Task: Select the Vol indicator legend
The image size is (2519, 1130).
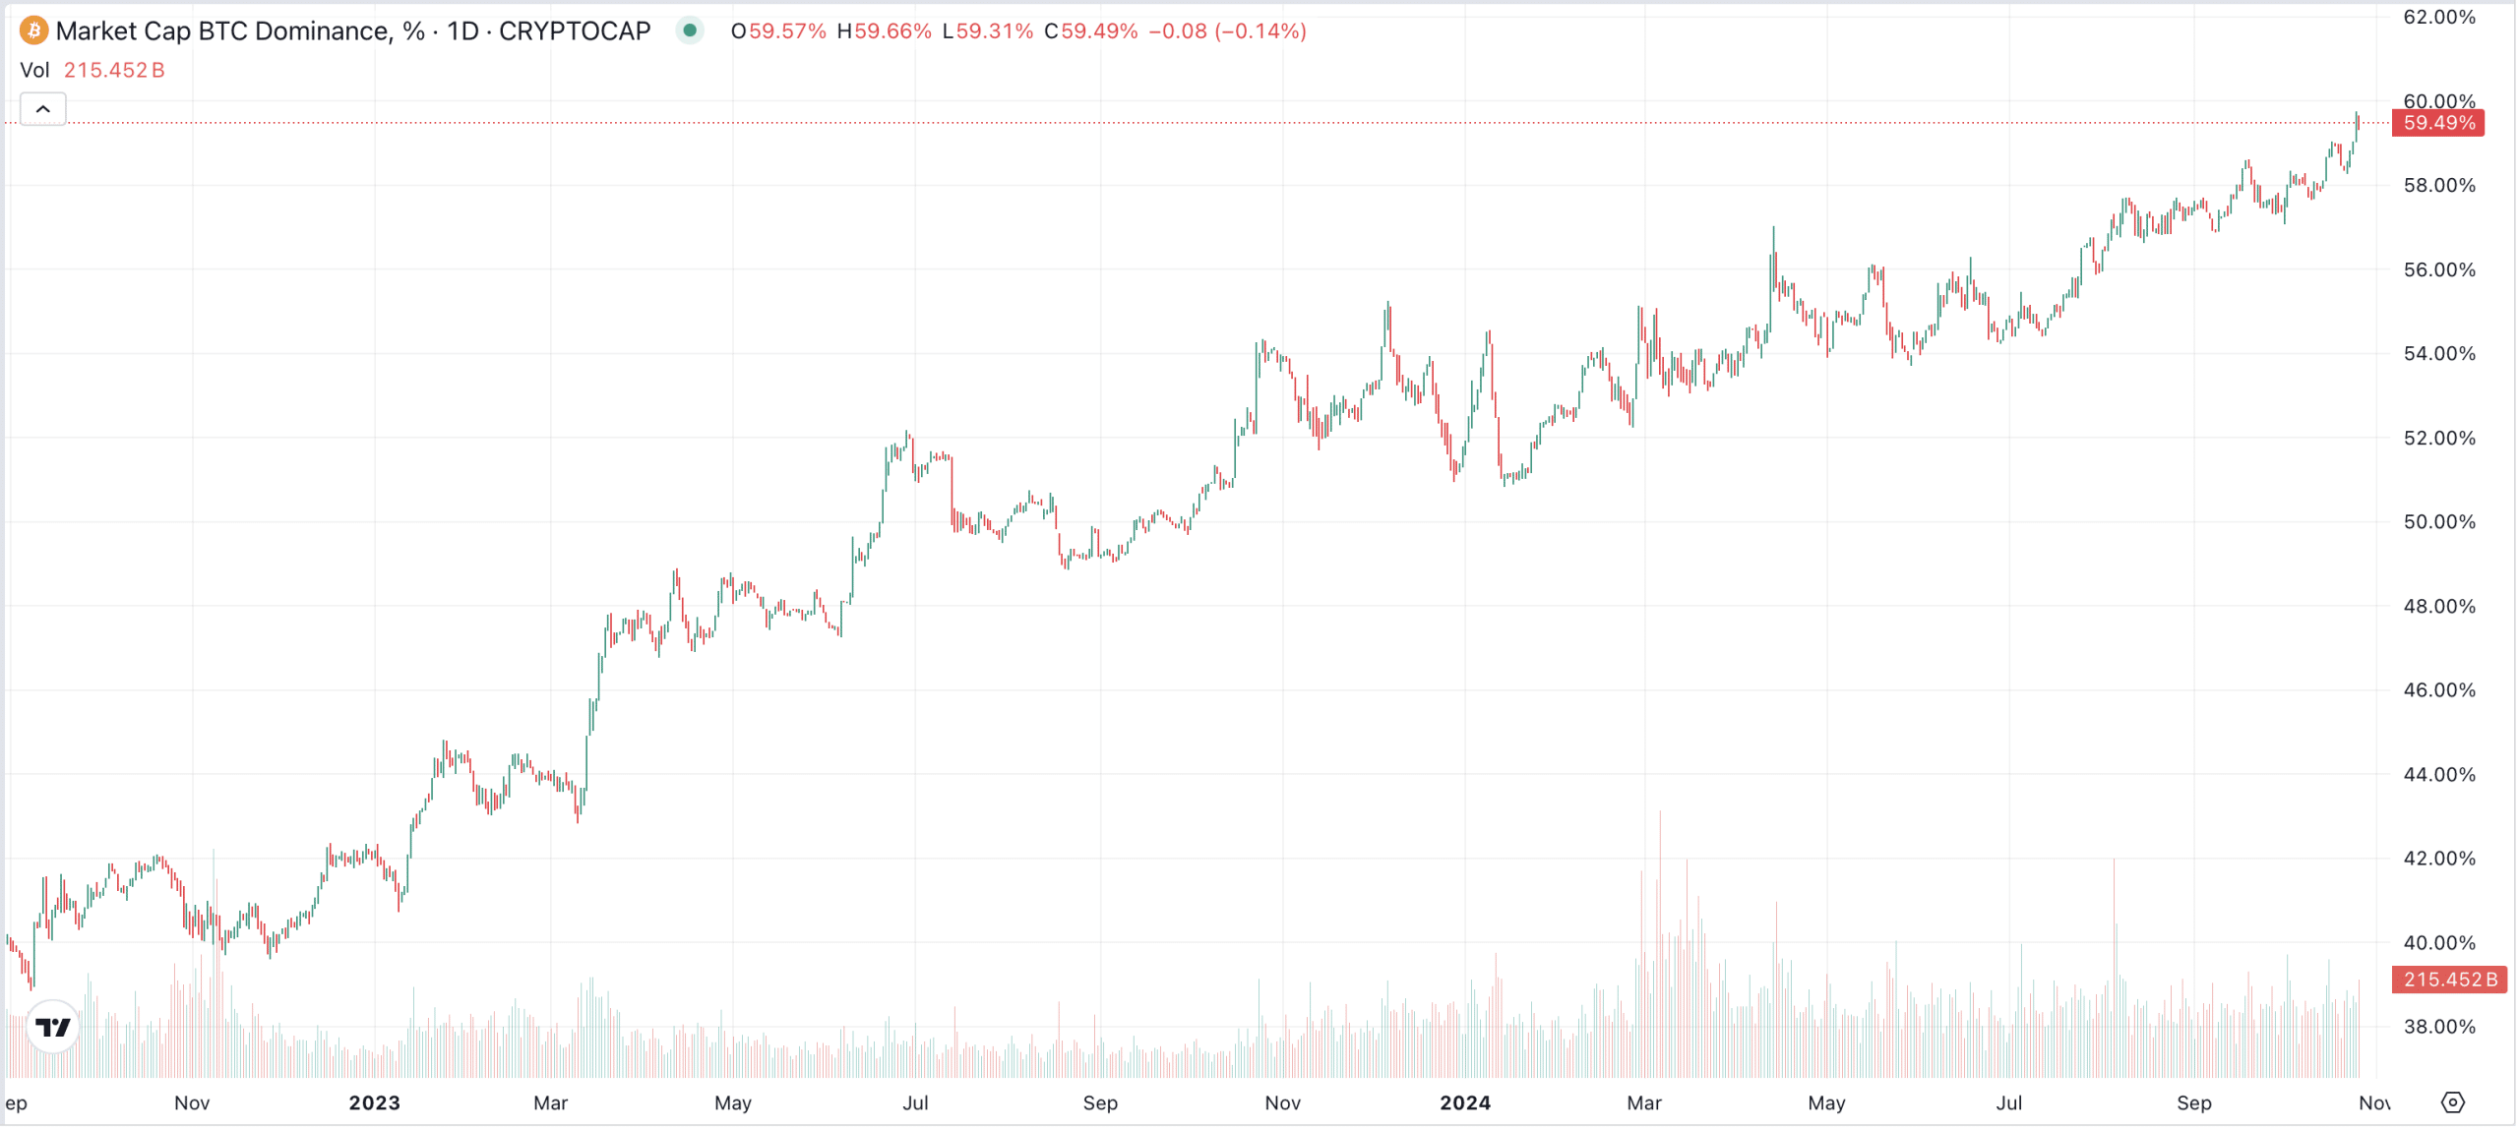Action: (92, 70)
